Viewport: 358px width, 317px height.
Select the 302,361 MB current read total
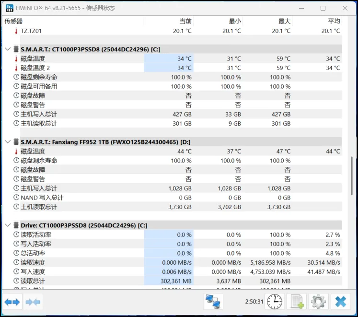(176, 281)
